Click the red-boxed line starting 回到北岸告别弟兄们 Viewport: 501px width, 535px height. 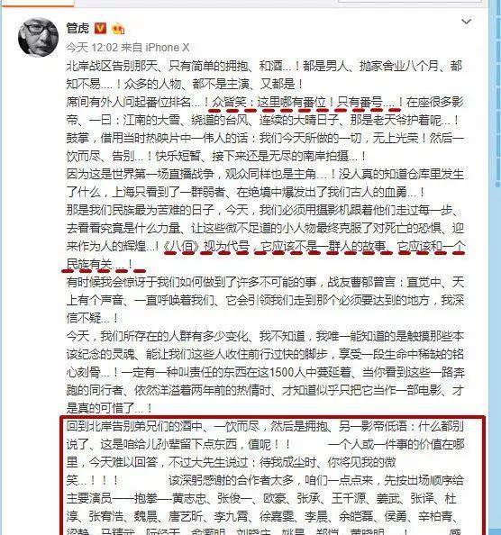[x=265, y=427]
